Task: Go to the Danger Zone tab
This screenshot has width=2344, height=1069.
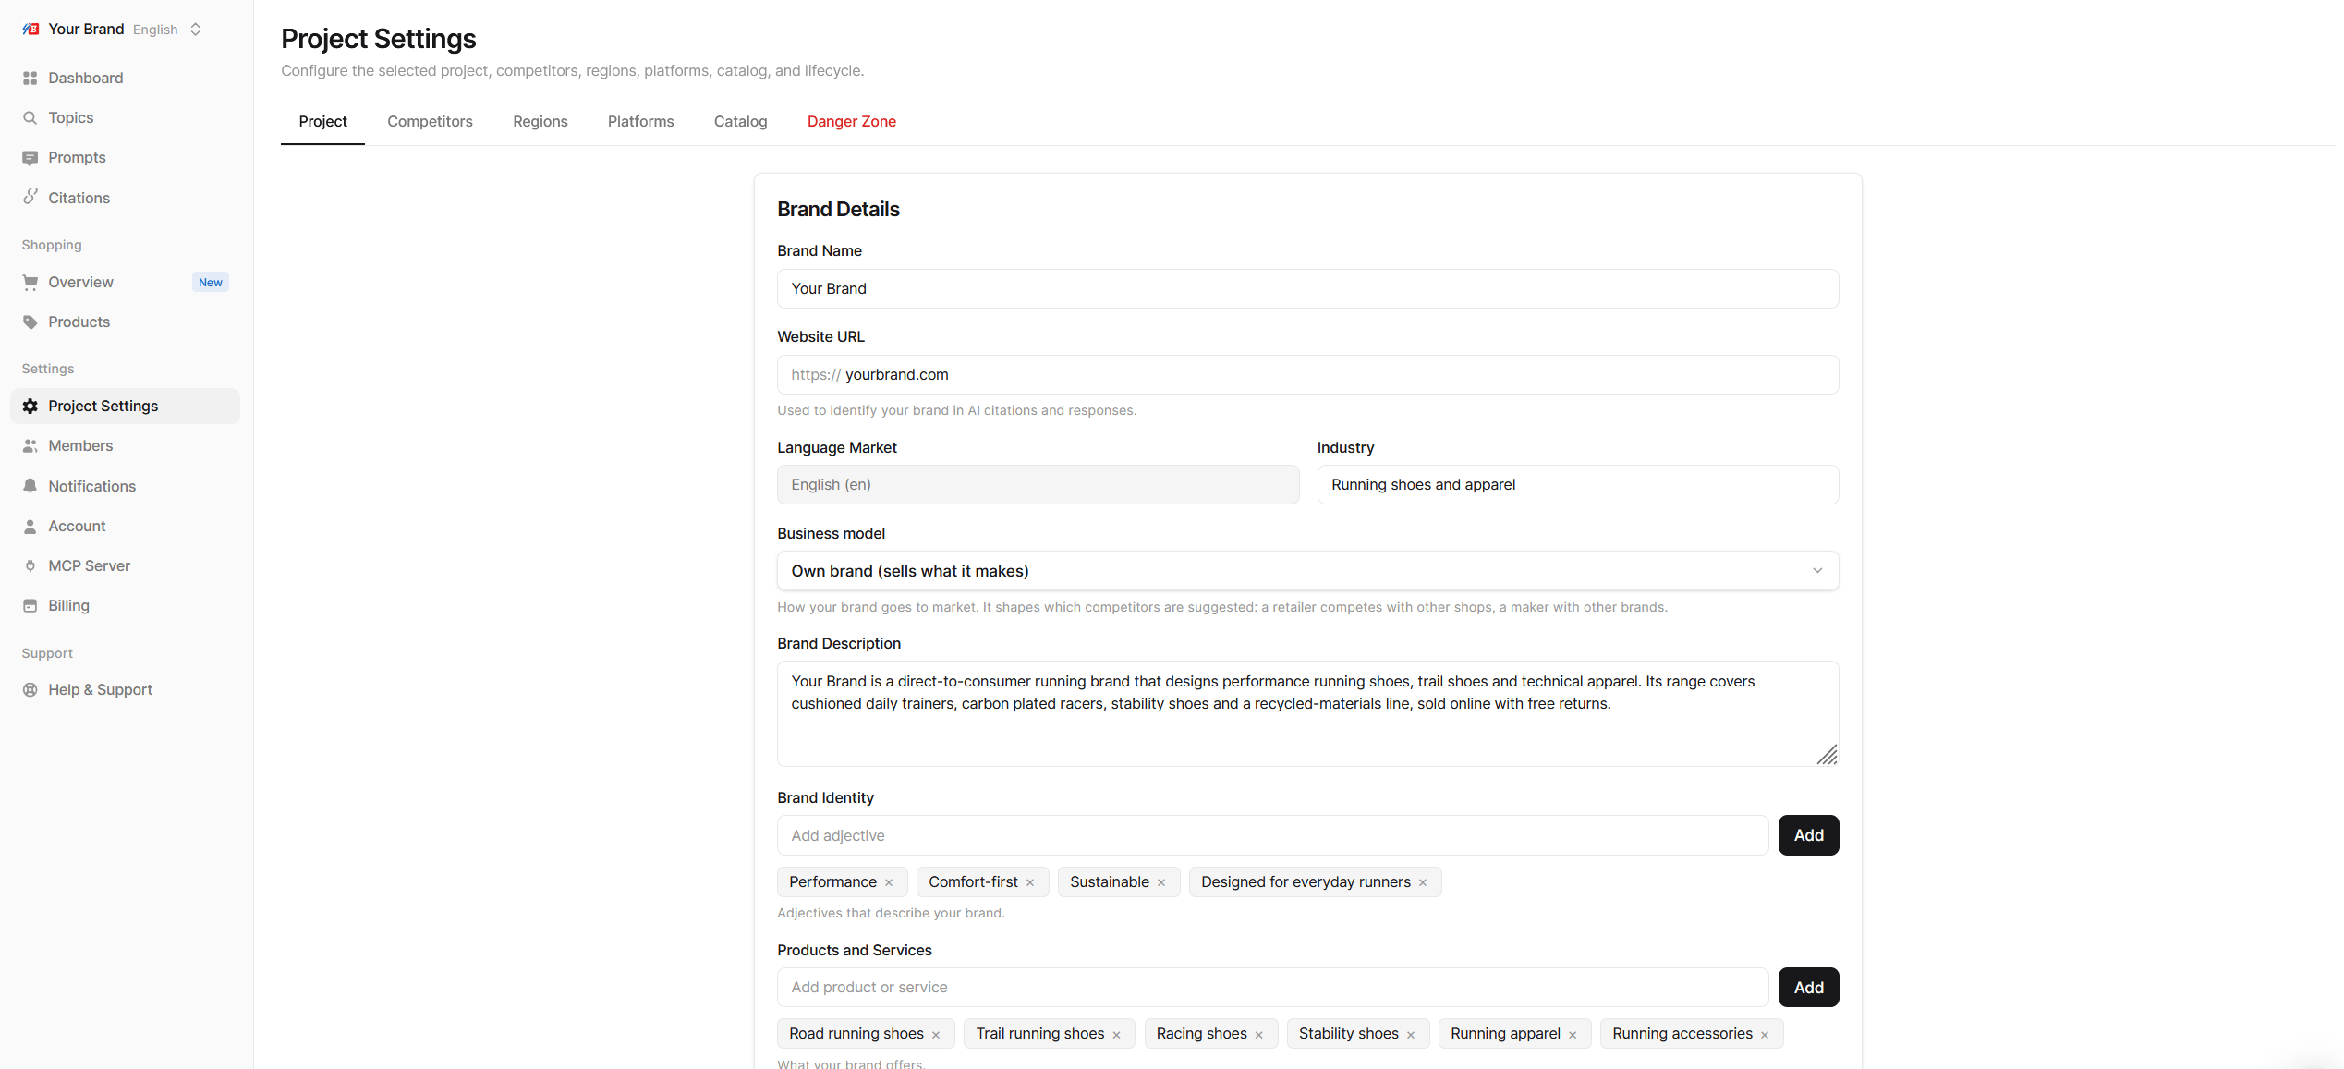Action: click(x=851, y=121)
